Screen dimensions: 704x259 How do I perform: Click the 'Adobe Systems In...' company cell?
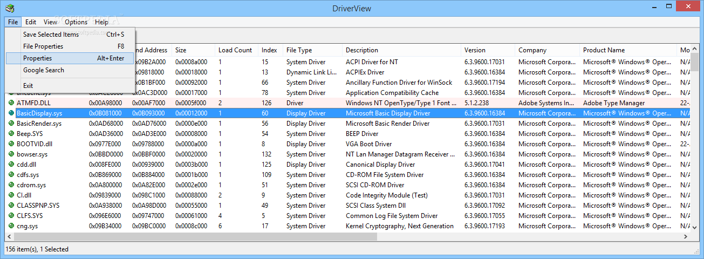546,103
